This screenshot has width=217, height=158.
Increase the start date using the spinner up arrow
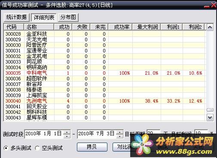click(x=67, y=132)
